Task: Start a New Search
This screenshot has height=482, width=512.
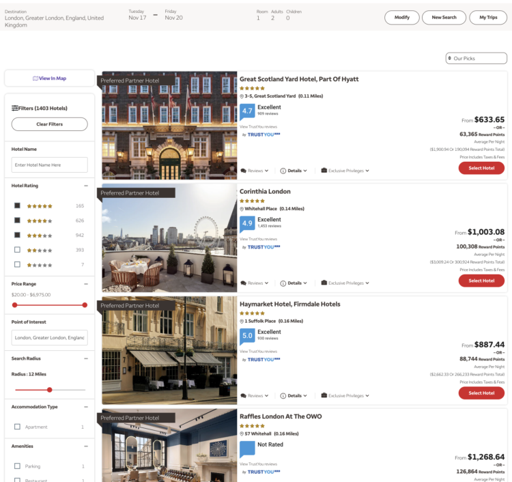Action: click(x=444, y=18)
